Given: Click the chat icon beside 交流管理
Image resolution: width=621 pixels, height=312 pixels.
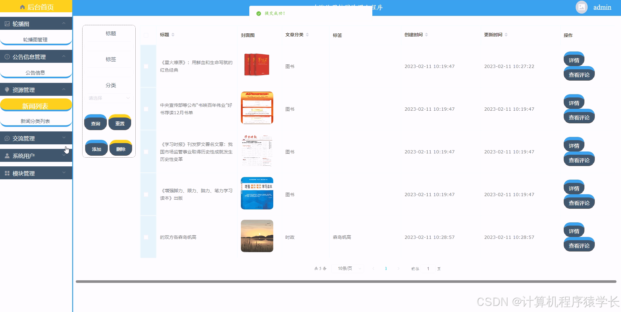Looking at the screenshot, I should coord(7,138).
